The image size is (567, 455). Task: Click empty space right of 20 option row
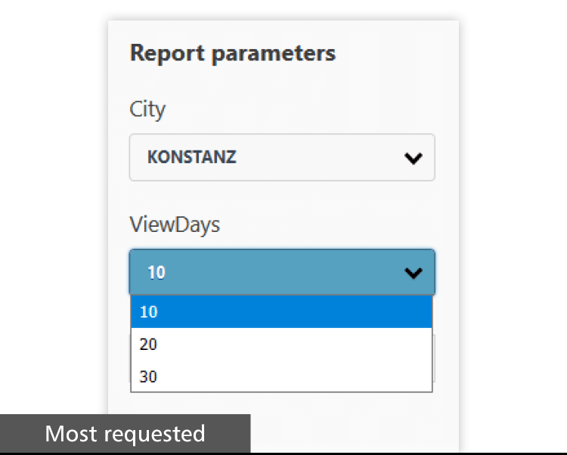(x=295, y=344)
